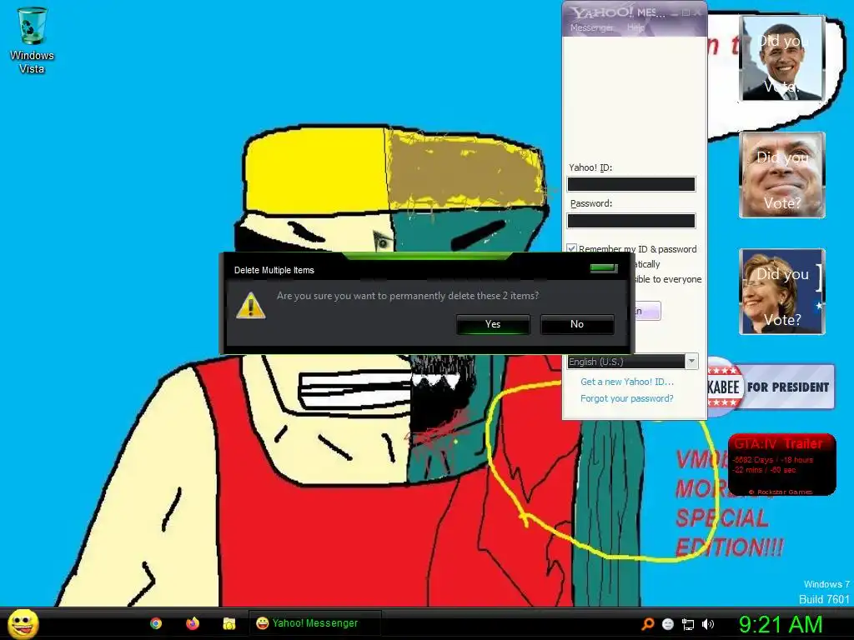Screen dimensions: 854x640
Task: Open Messenger menu in Yahoo Messenger
Action: [591, 27]
